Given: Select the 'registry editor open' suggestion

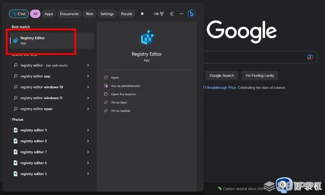Looking at the screenshot, I should [52, 109].
